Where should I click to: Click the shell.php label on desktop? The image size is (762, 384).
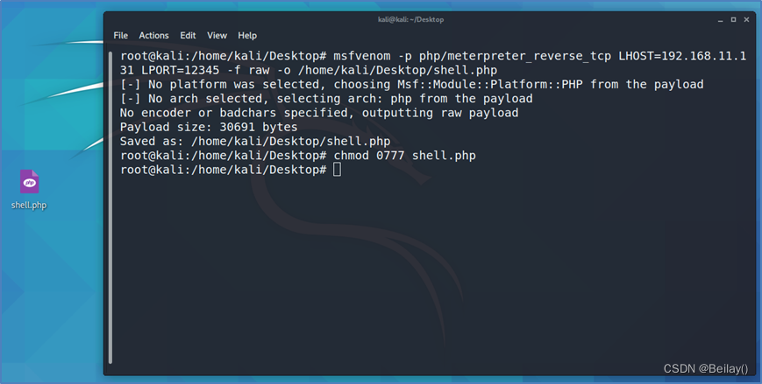coord(29,205)
